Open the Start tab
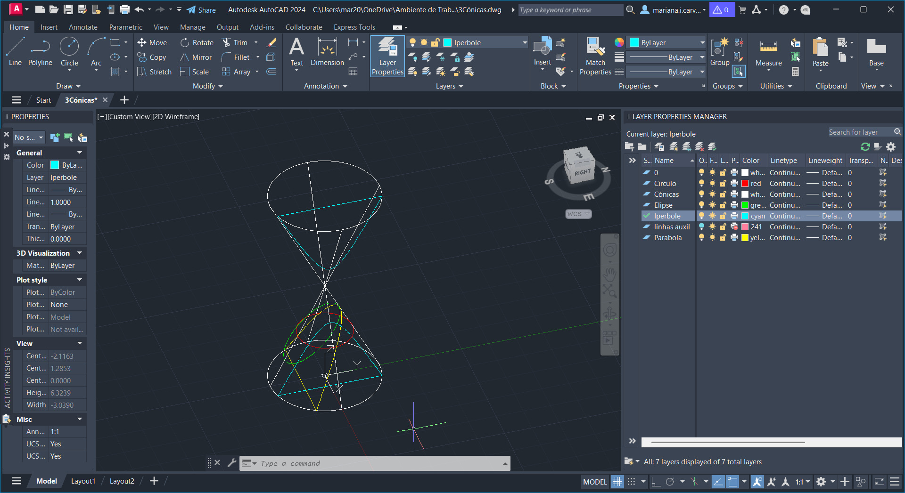This screenshot has width=905, height=493. click(x=43, y=100)
